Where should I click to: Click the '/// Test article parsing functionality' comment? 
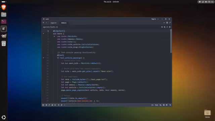pyautogui.click(x=76, y=52)
